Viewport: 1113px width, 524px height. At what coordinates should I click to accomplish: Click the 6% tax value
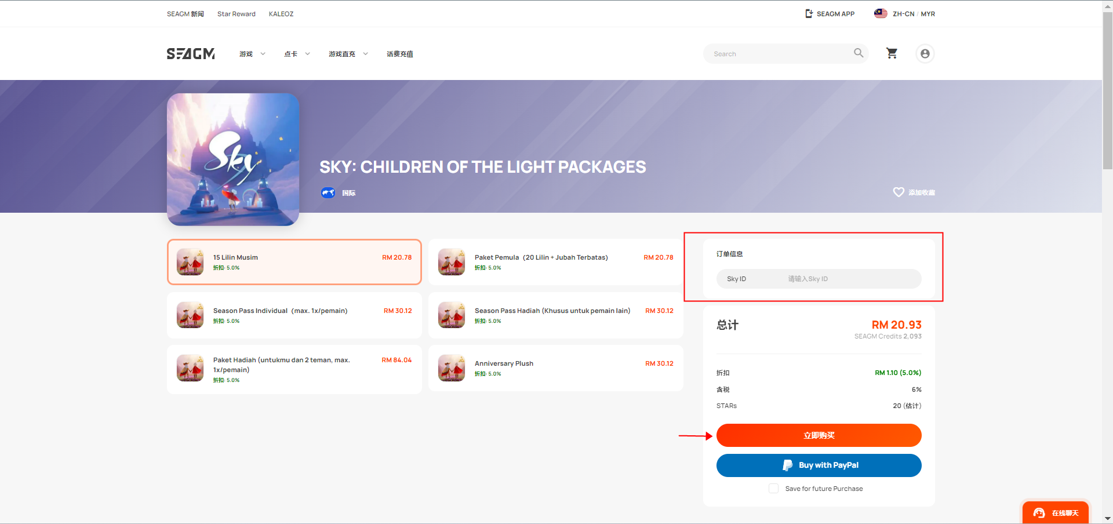click(x=916, y=390)
